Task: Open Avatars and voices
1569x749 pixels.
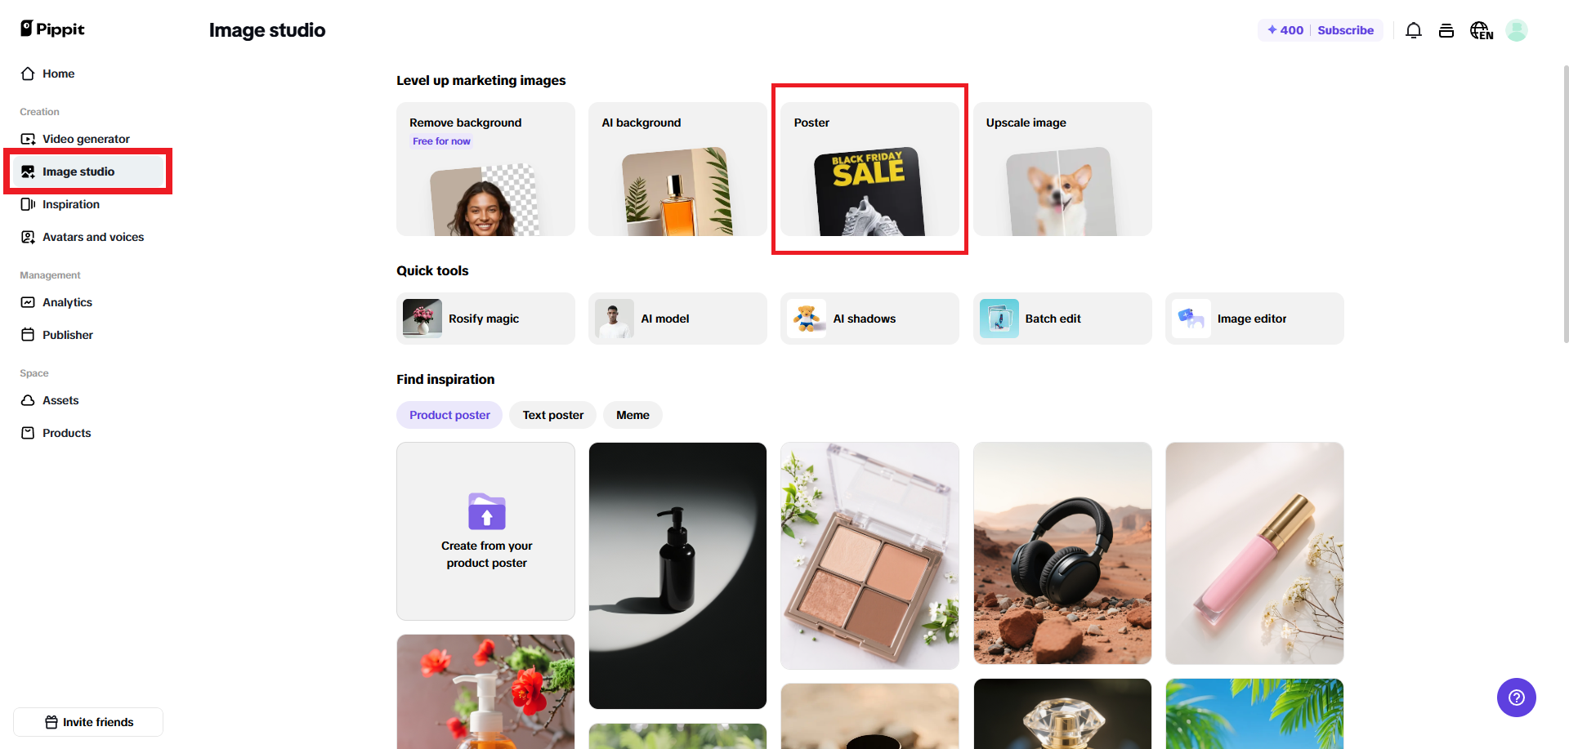Action: 93,237
